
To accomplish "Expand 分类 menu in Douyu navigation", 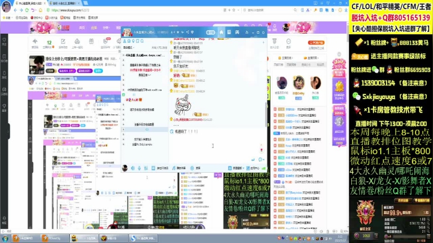I will pos(106,28).
